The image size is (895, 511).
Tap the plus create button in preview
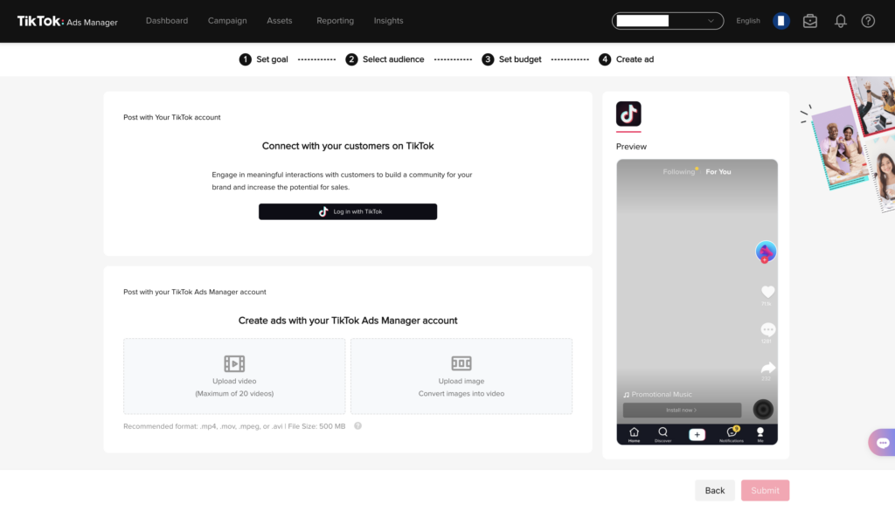click(697, 435)
